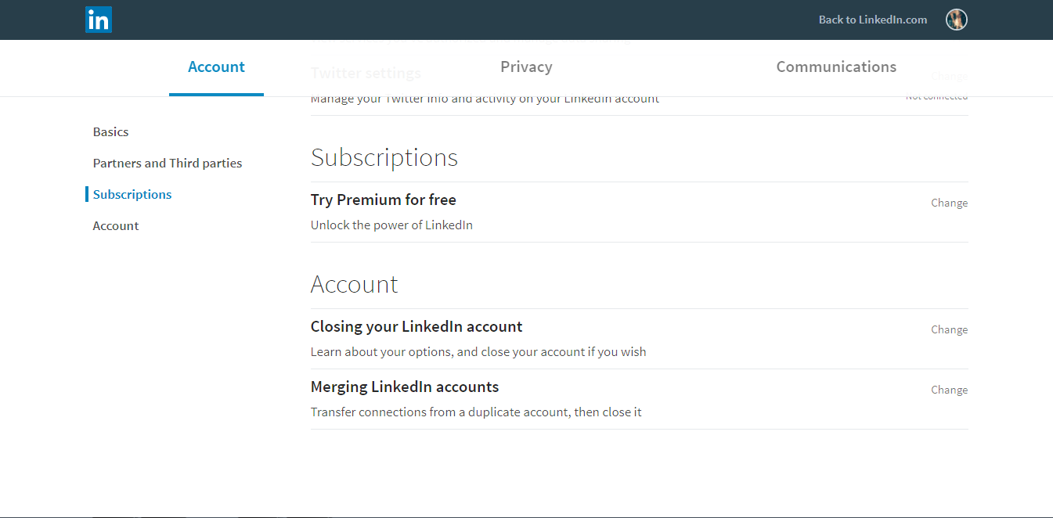The height and width of the screenshot is (518, 1053).
Task: Expand the Try Premium for free setting
Action: [x=640, y=212]
